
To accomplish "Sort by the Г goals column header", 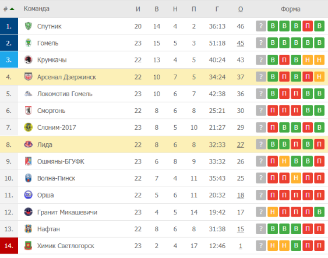I will (217, 9).
